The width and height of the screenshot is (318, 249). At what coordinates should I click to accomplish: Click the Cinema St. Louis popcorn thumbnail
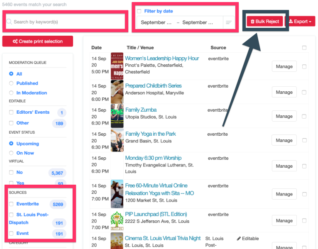point(117,241)
